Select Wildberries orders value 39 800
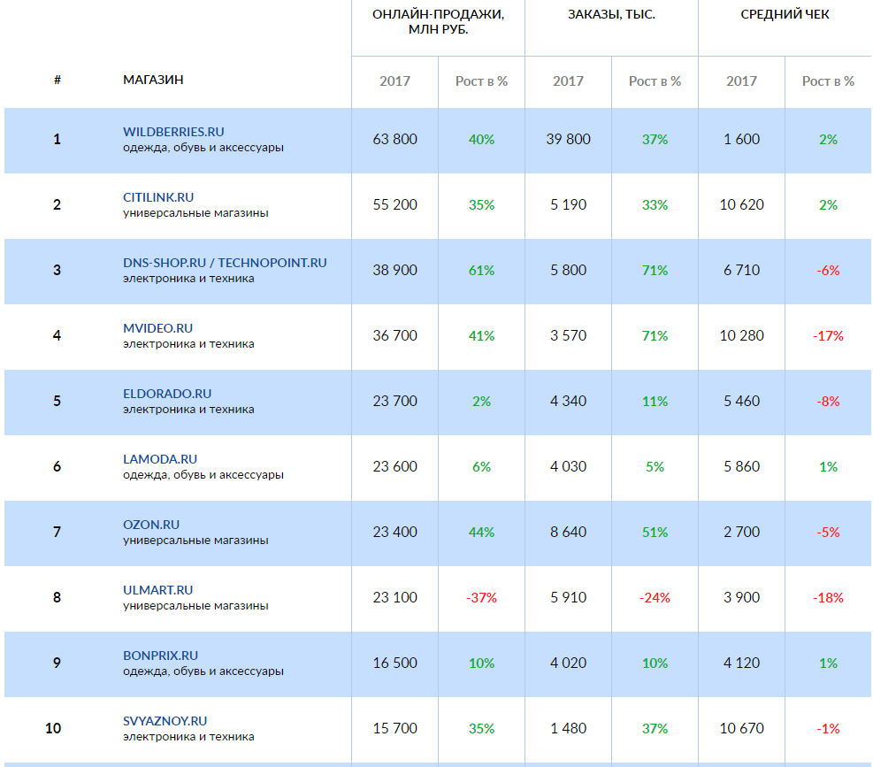The image size is (873, 767). coord(568,139)
